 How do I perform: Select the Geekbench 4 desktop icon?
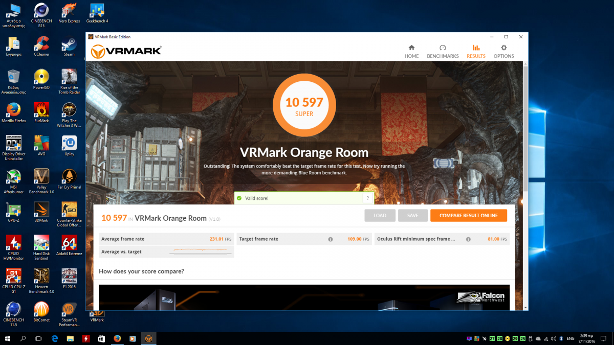pos(97,13)
